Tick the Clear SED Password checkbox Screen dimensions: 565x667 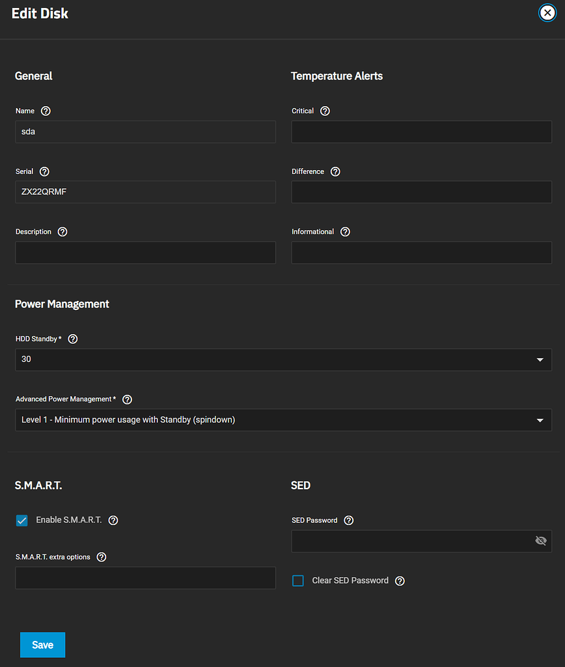pyautogui.click(x=298, y=580)
